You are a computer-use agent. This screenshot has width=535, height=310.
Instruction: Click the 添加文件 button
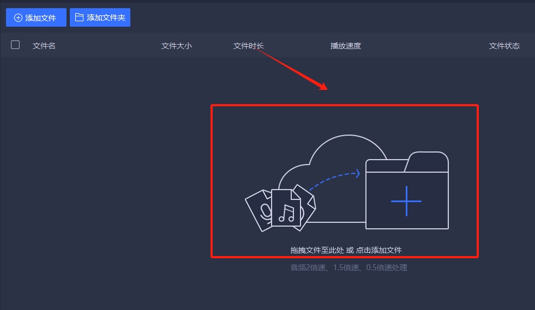click(x=36, y=18)
